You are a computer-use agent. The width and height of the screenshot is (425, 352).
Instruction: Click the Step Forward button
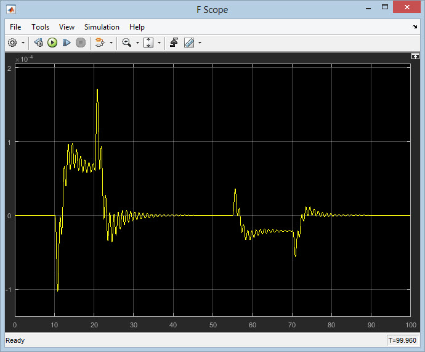pos(67,43)
